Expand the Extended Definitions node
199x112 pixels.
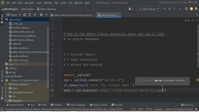coord(6,92)
